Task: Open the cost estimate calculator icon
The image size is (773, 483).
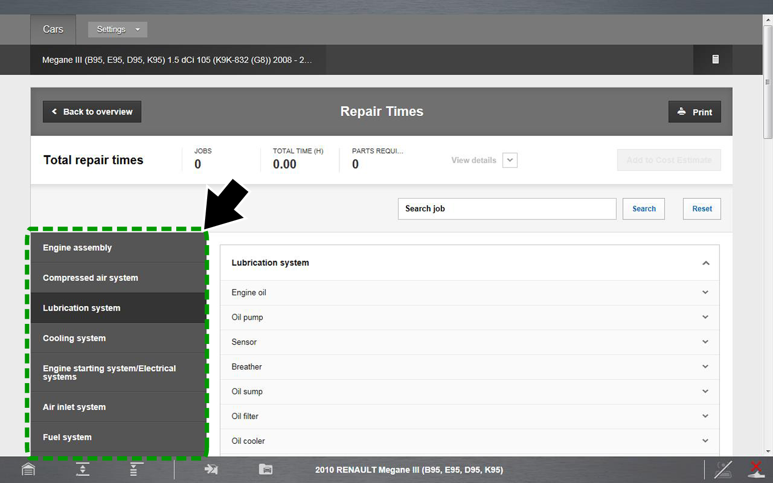Action: (x=715, y=59)
